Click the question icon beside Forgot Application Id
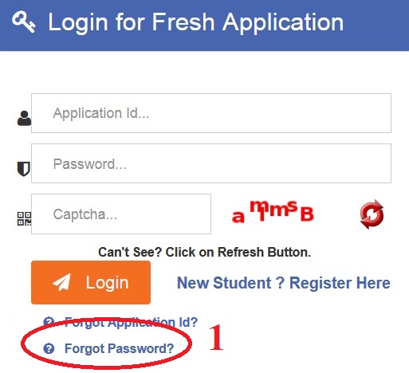The image size is (409, 373). [x=49, y=321]
